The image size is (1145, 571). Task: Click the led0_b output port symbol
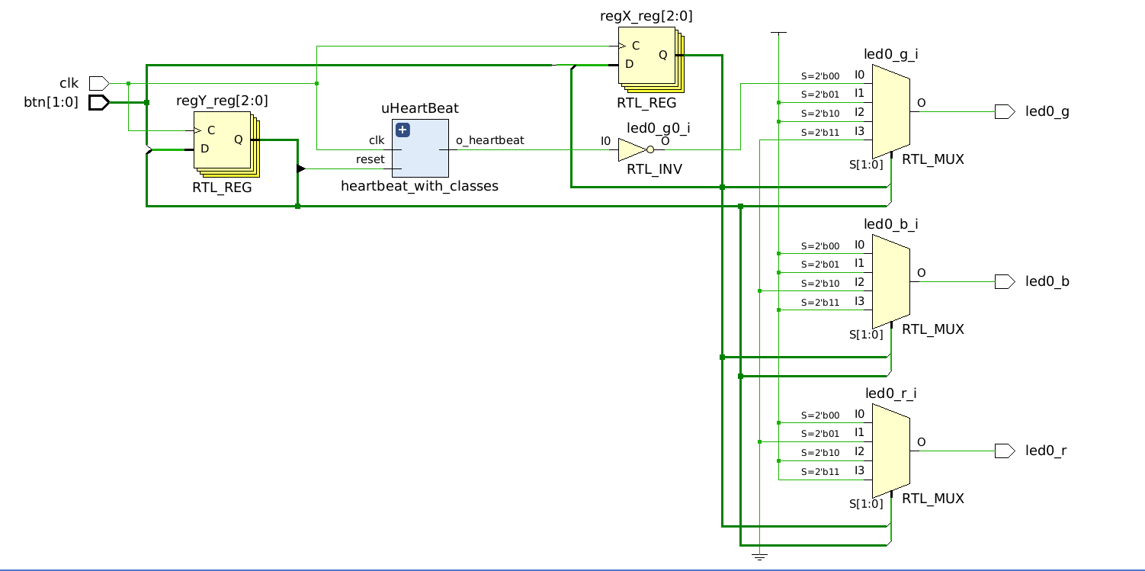pos(1005,281)
